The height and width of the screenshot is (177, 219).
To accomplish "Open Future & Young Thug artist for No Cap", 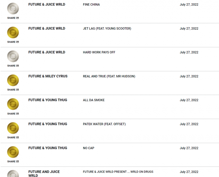I will (48, 148).
